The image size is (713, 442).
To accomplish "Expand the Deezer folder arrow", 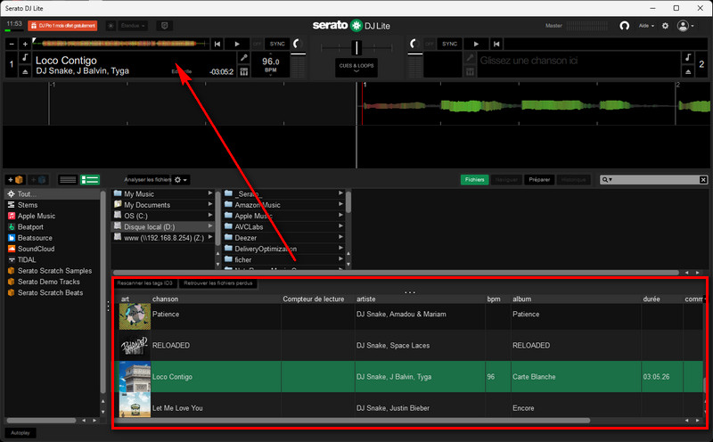I will 340,237.
